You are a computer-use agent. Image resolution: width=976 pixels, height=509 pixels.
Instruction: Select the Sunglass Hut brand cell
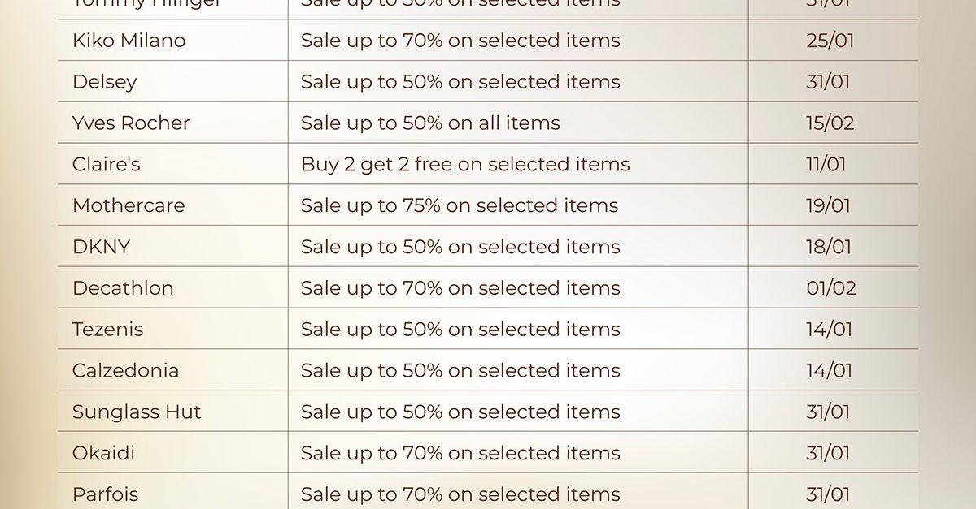coord(136,412)
